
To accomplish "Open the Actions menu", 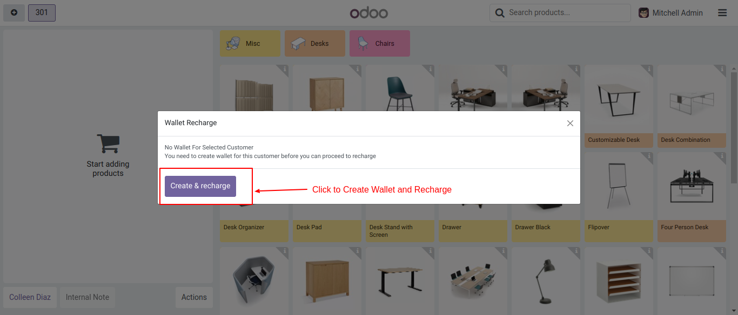I will pyautogui.click(x=194, y=297).
